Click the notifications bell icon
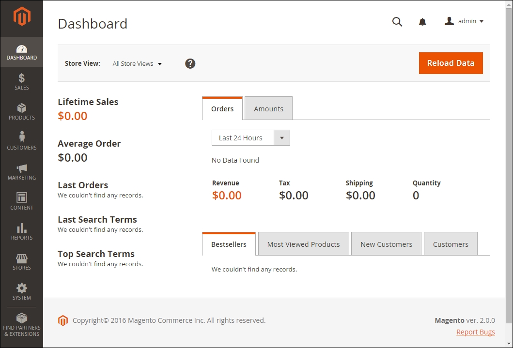 click(x=422, y=22)
